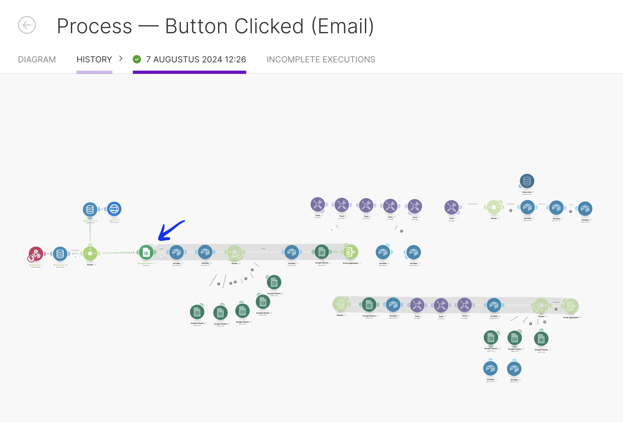Click the Data store module after Webhooks

tap(60, 254)
